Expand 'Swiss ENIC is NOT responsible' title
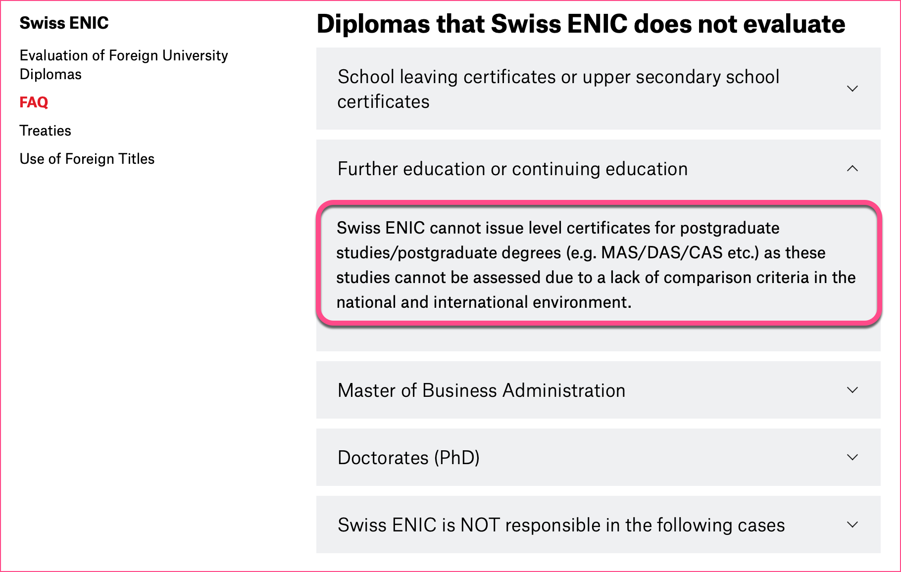The height and width of the screenshot is (572, 901). coord(561,525)
